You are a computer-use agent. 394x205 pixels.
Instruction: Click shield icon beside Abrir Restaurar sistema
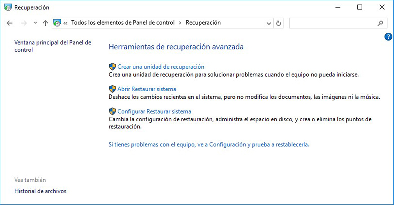pos(112,89)
